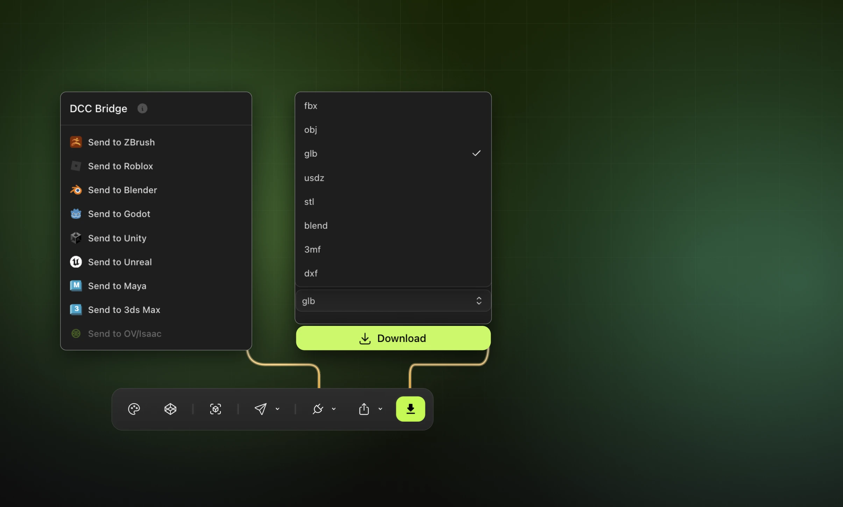Click Send to Maya
The height and width of the screenshot is (507, 843).
point(156,286)
